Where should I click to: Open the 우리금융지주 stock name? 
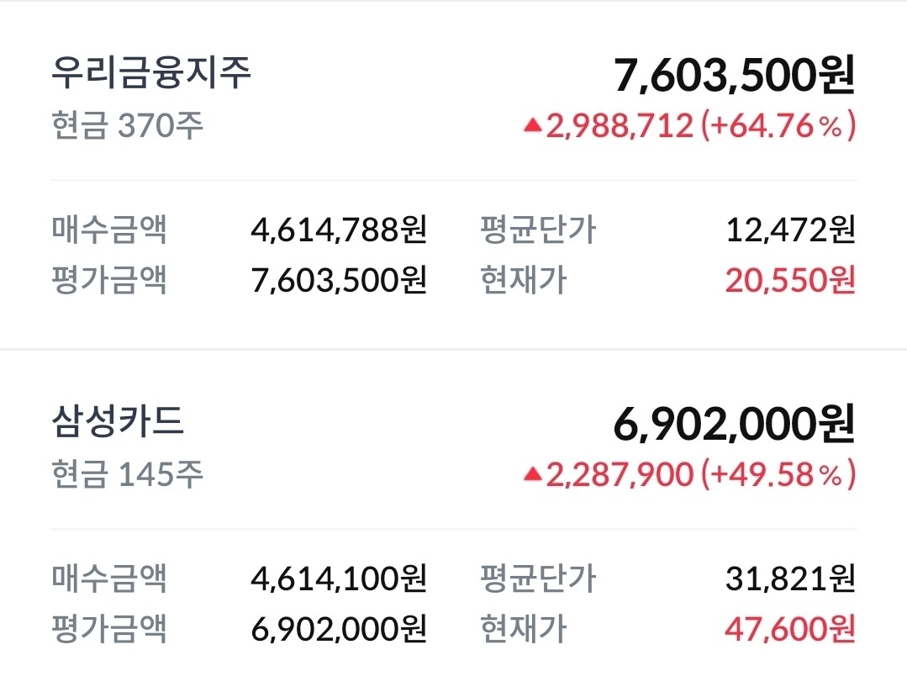pyautogui.click(x=151, y=73)
